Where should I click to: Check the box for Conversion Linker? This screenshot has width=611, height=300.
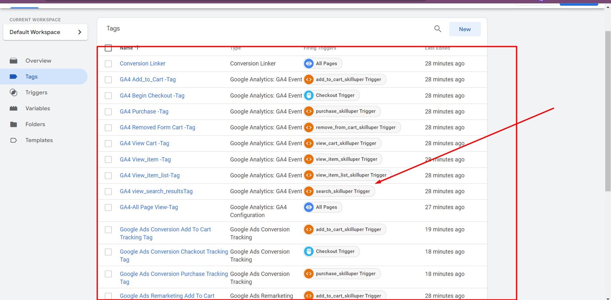click(x=108, y=64)
